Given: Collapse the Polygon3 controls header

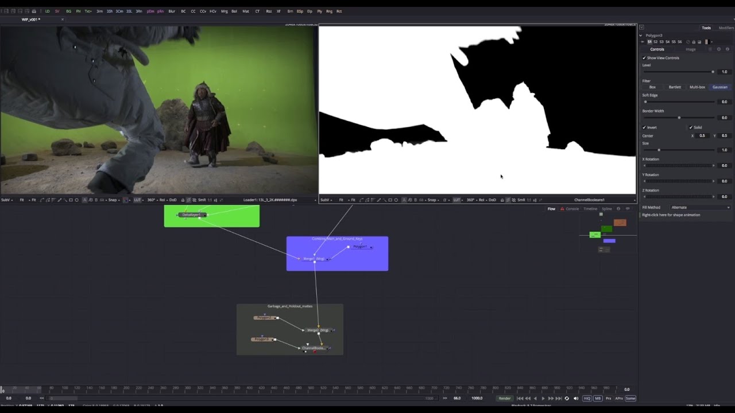Looking at the screenshot, I should tap(641, 35).
